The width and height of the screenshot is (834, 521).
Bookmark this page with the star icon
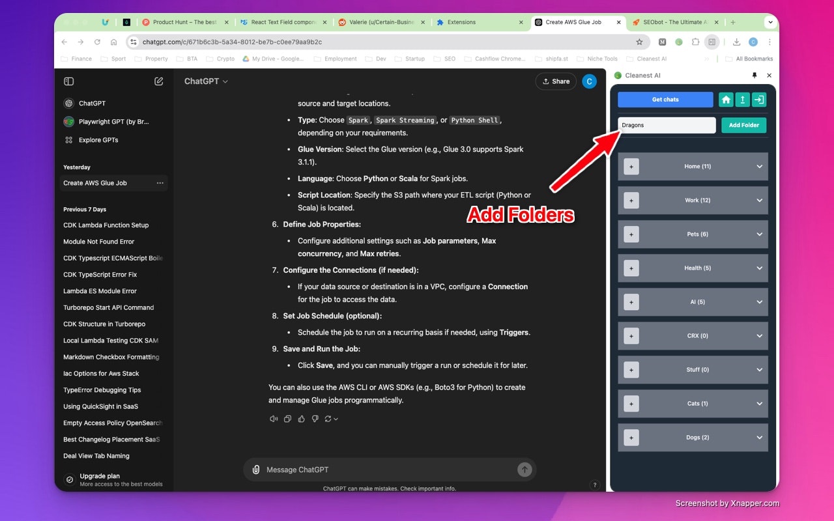(x=639, y=42)
